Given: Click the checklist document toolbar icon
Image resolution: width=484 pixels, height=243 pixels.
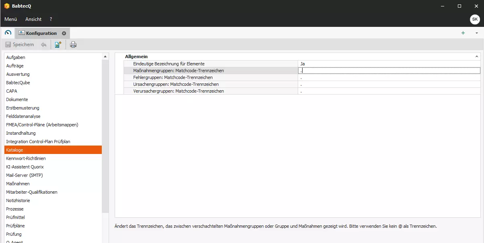Looking at the screenshot, I should (58, 45).
